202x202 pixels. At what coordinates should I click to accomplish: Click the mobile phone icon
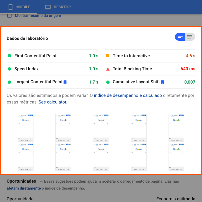pyautogui.click(x=11, y=7)
